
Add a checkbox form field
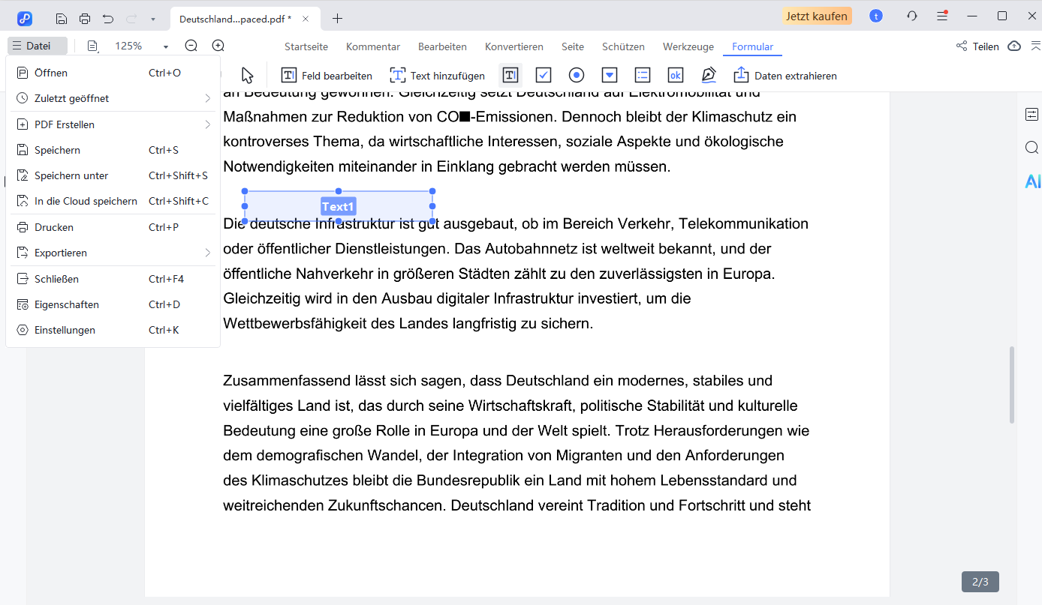tap(544, 75)
